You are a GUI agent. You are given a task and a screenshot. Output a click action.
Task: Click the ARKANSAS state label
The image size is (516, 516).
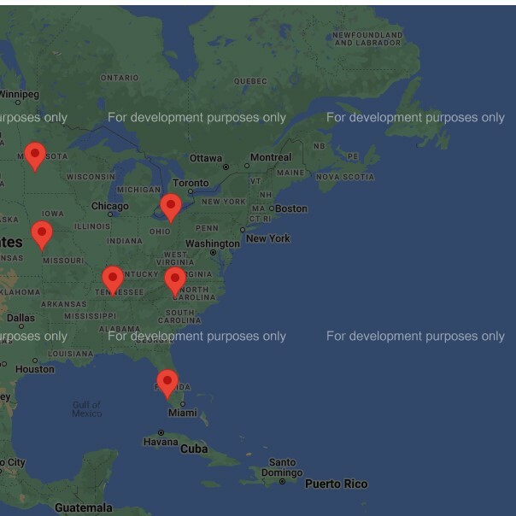coord(64,304)
